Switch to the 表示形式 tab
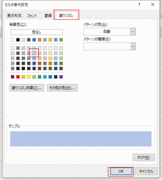This screenshot has width=162, height=180. click(14, 16)
